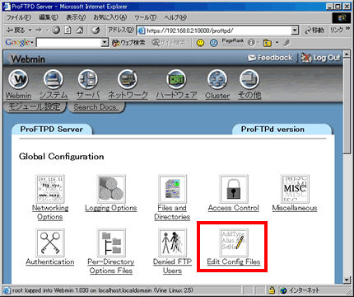Click the yellow smiley toolbar icon

click(x=201, y=43)
